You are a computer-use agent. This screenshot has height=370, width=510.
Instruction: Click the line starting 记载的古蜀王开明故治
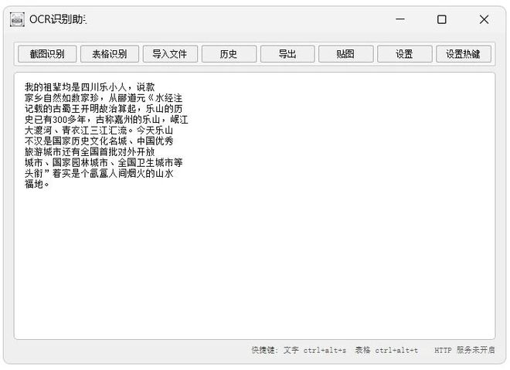tap(104, 109)
